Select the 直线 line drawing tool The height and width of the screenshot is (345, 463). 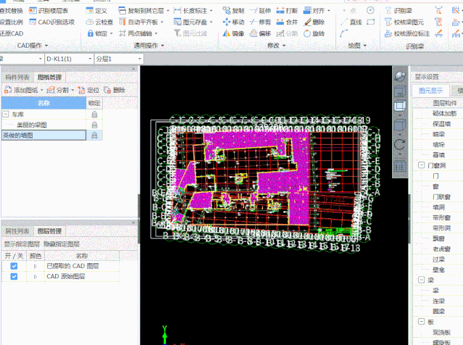tap(351, 22)
